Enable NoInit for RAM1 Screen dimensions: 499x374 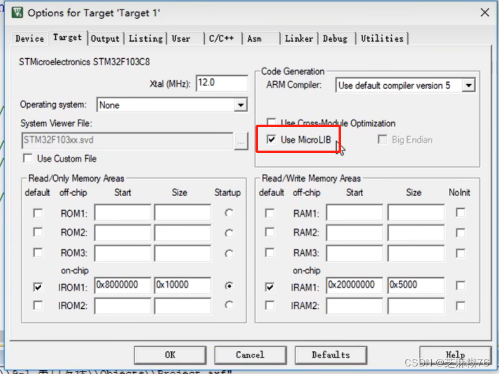[x=460, y=212]
